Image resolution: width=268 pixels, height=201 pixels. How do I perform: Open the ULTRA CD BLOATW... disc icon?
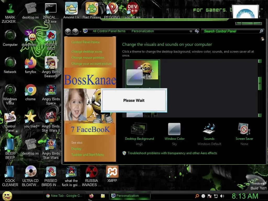[30, 176]
